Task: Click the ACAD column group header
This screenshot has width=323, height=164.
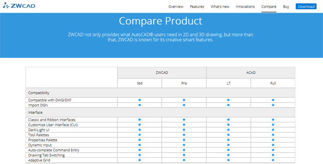Action: [251, 72]
